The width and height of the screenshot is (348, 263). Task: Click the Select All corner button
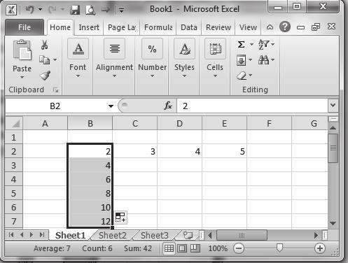tap(14, 123)
